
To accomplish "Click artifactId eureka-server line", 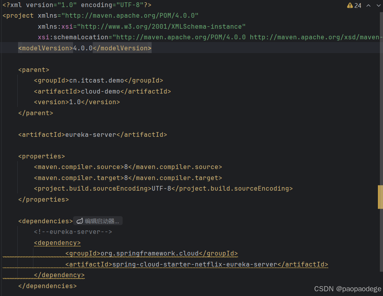I will 93,135.
